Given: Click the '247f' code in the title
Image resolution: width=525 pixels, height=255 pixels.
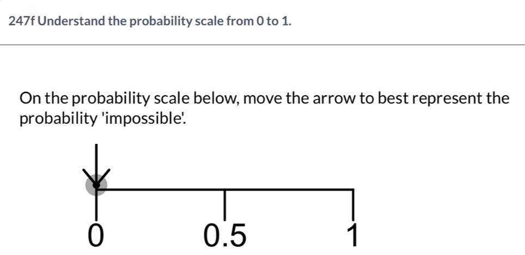Looking at the screenshot, I should click(x=22, y=22).
